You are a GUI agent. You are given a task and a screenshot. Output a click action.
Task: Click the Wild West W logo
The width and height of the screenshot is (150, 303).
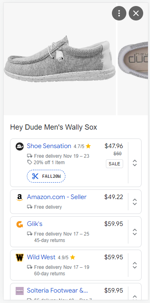click(x=20, y=258)
